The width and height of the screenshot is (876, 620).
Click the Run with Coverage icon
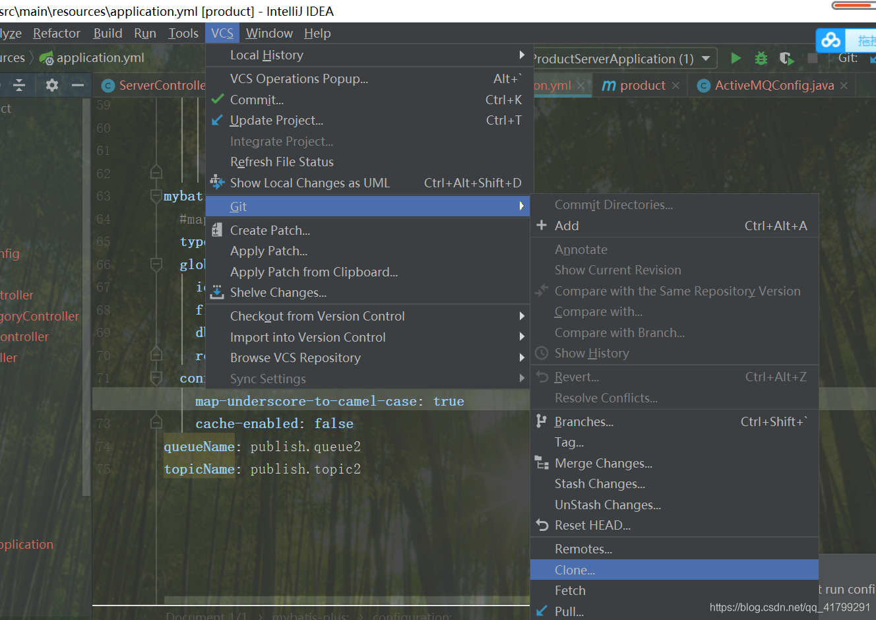(x=786, y=58)
